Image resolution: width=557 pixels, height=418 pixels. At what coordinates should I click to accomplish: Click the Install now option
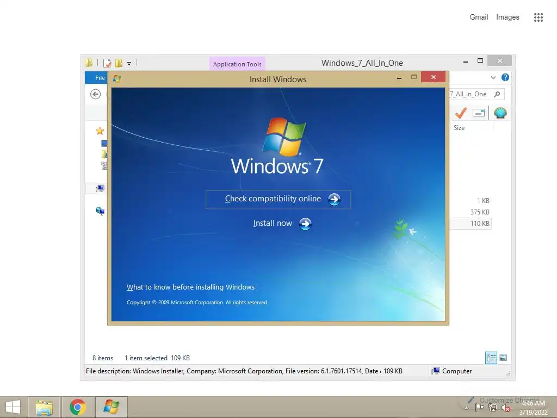pos(282,224)
